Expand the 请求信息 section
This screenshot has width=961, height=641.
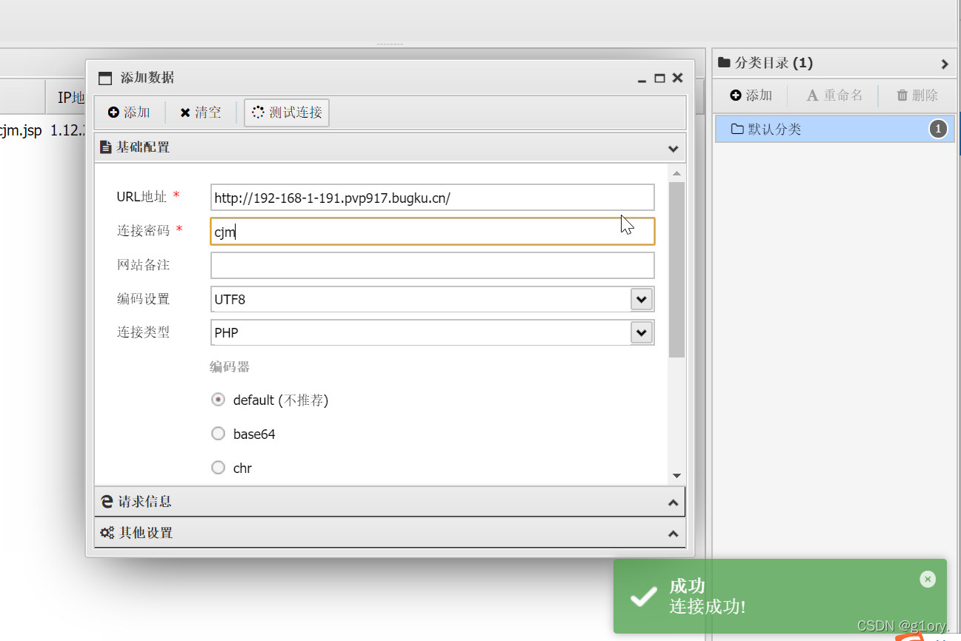pos(673,503)
